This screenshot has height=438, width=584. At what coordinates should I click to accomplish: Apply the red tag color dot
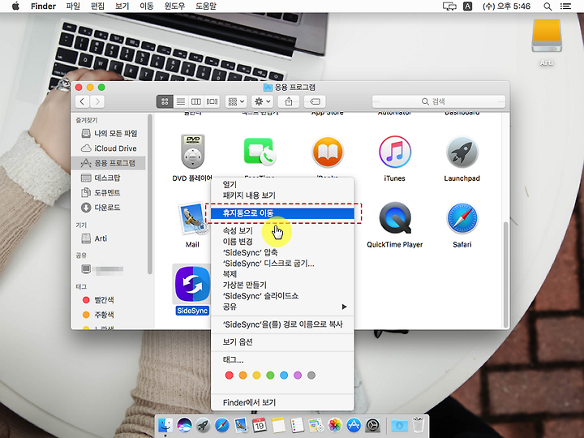(229, 375)
